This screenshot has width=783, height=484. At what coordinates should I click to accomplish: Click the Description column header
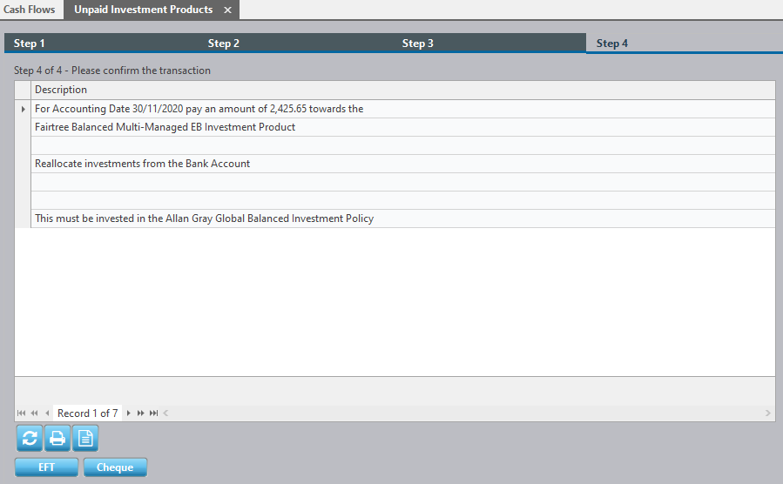click(402, 90)
